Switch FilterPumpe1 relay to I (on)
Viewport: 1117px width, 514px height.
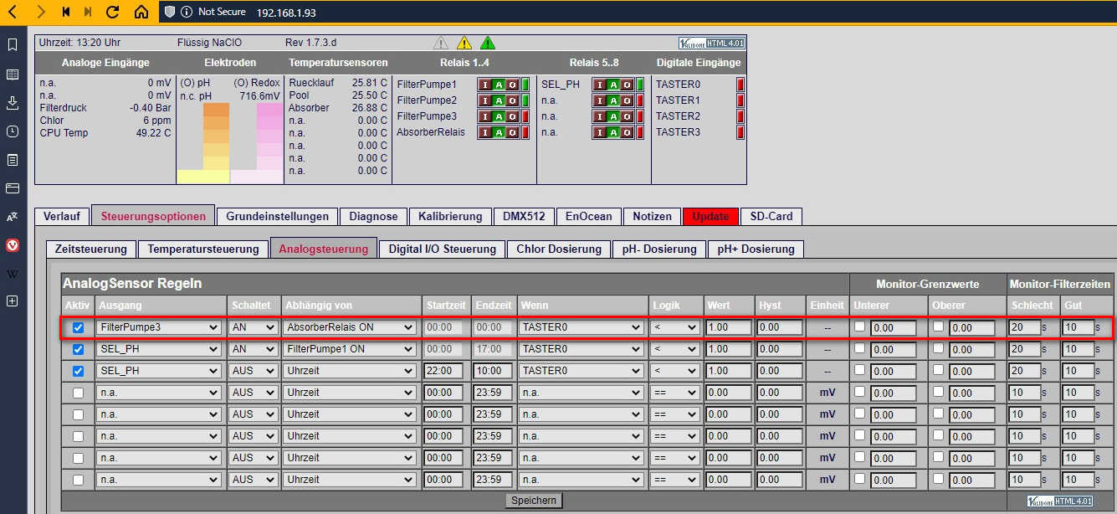click(x=484, y=85)
